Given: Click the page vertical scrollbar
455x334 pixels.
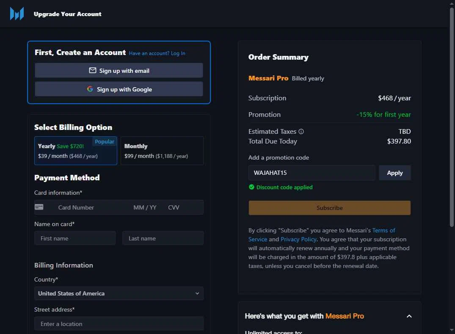Looking at the screenshot, I should pyautogui.click(x=452, y=117).
